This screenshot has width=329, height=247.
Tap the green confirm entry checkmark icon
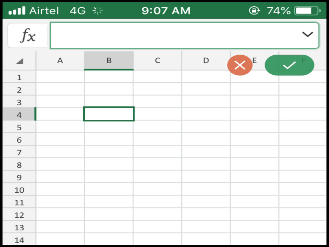[289, 65]
